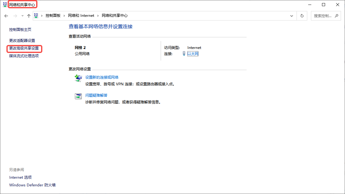Screen dimensions: 345x194
Task: Open Windows Defender 防火墙 link
Action: (32, 185)
